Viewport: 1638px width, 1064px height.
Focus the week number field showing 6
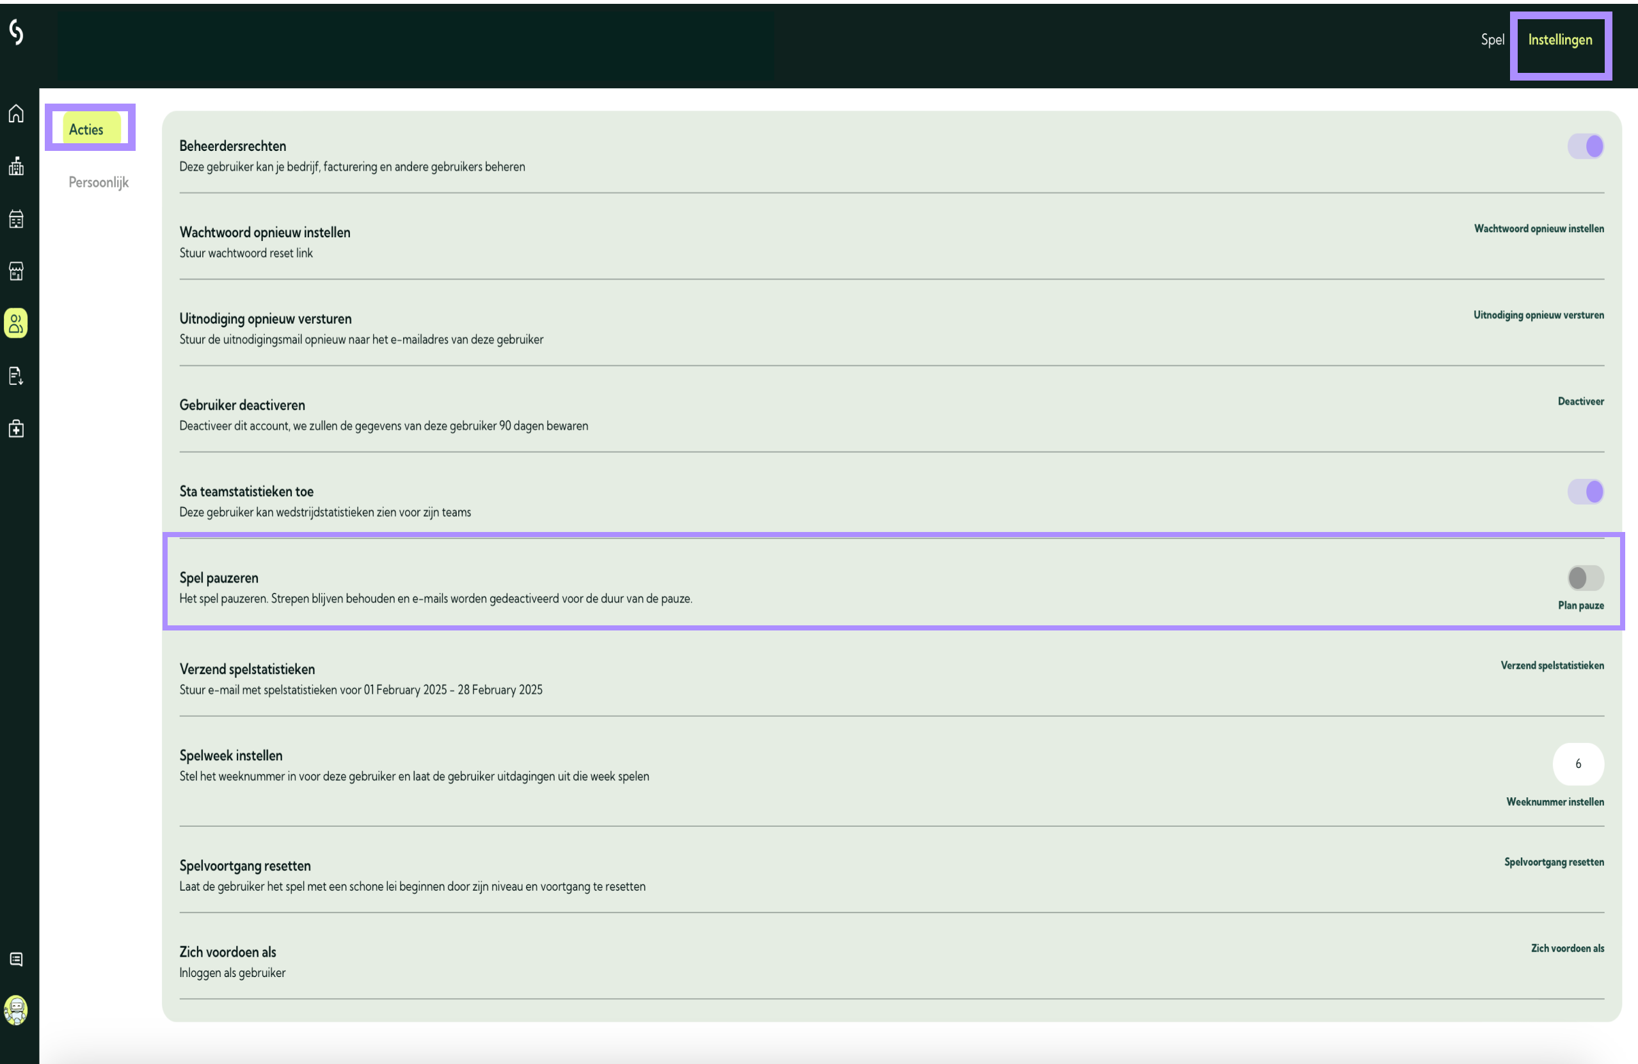[1578, 764]
